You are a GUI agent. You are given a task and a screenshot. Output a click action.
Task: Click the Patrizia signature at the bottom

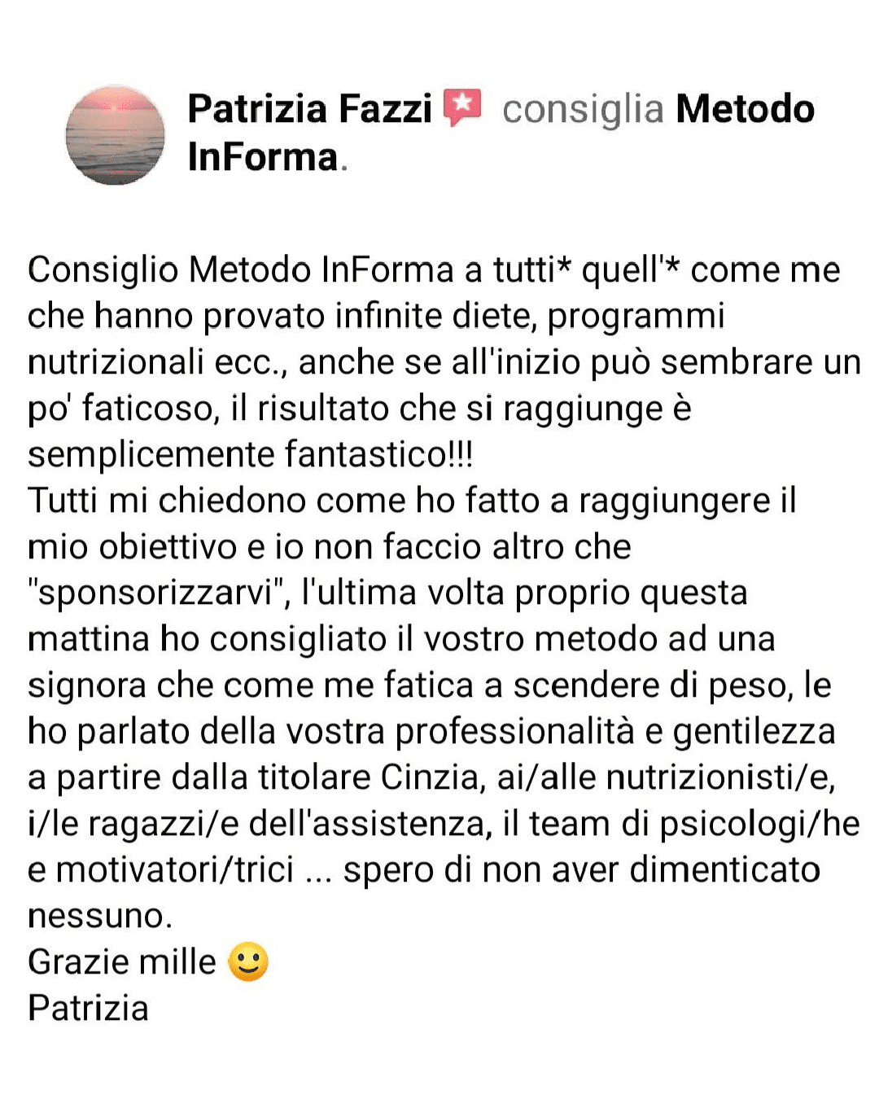tap(88, 1009)
